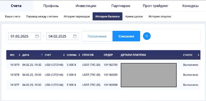This screenshot has width=206, height=101.
Task: Sort table by #ID column arrows
Action: point(20,55)
